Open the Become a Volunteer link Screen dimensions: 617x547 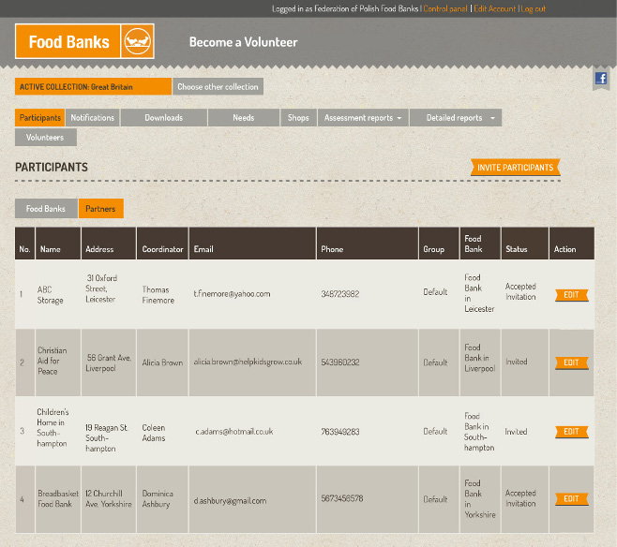pyautogui.click(x=243, y=42)
